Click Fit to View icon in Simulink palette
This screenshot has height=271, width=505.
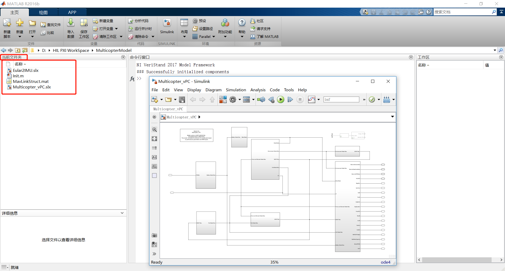(154, 139)
